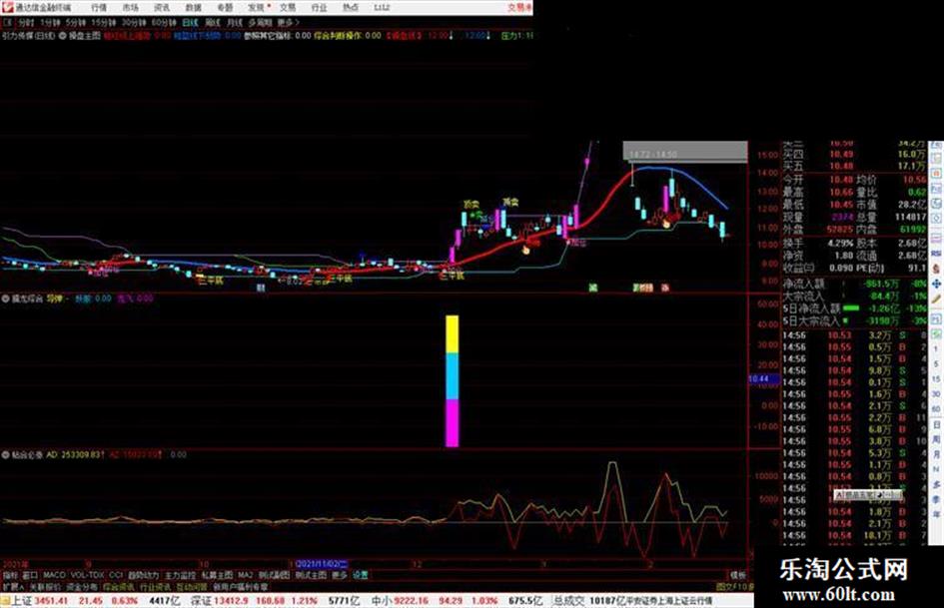Apply the VOL-TDX indicator
Screen dimensions: 944x608
pos(87,575)
